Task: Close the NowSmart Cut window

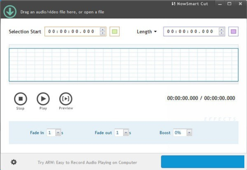Action: click(240, 4)
